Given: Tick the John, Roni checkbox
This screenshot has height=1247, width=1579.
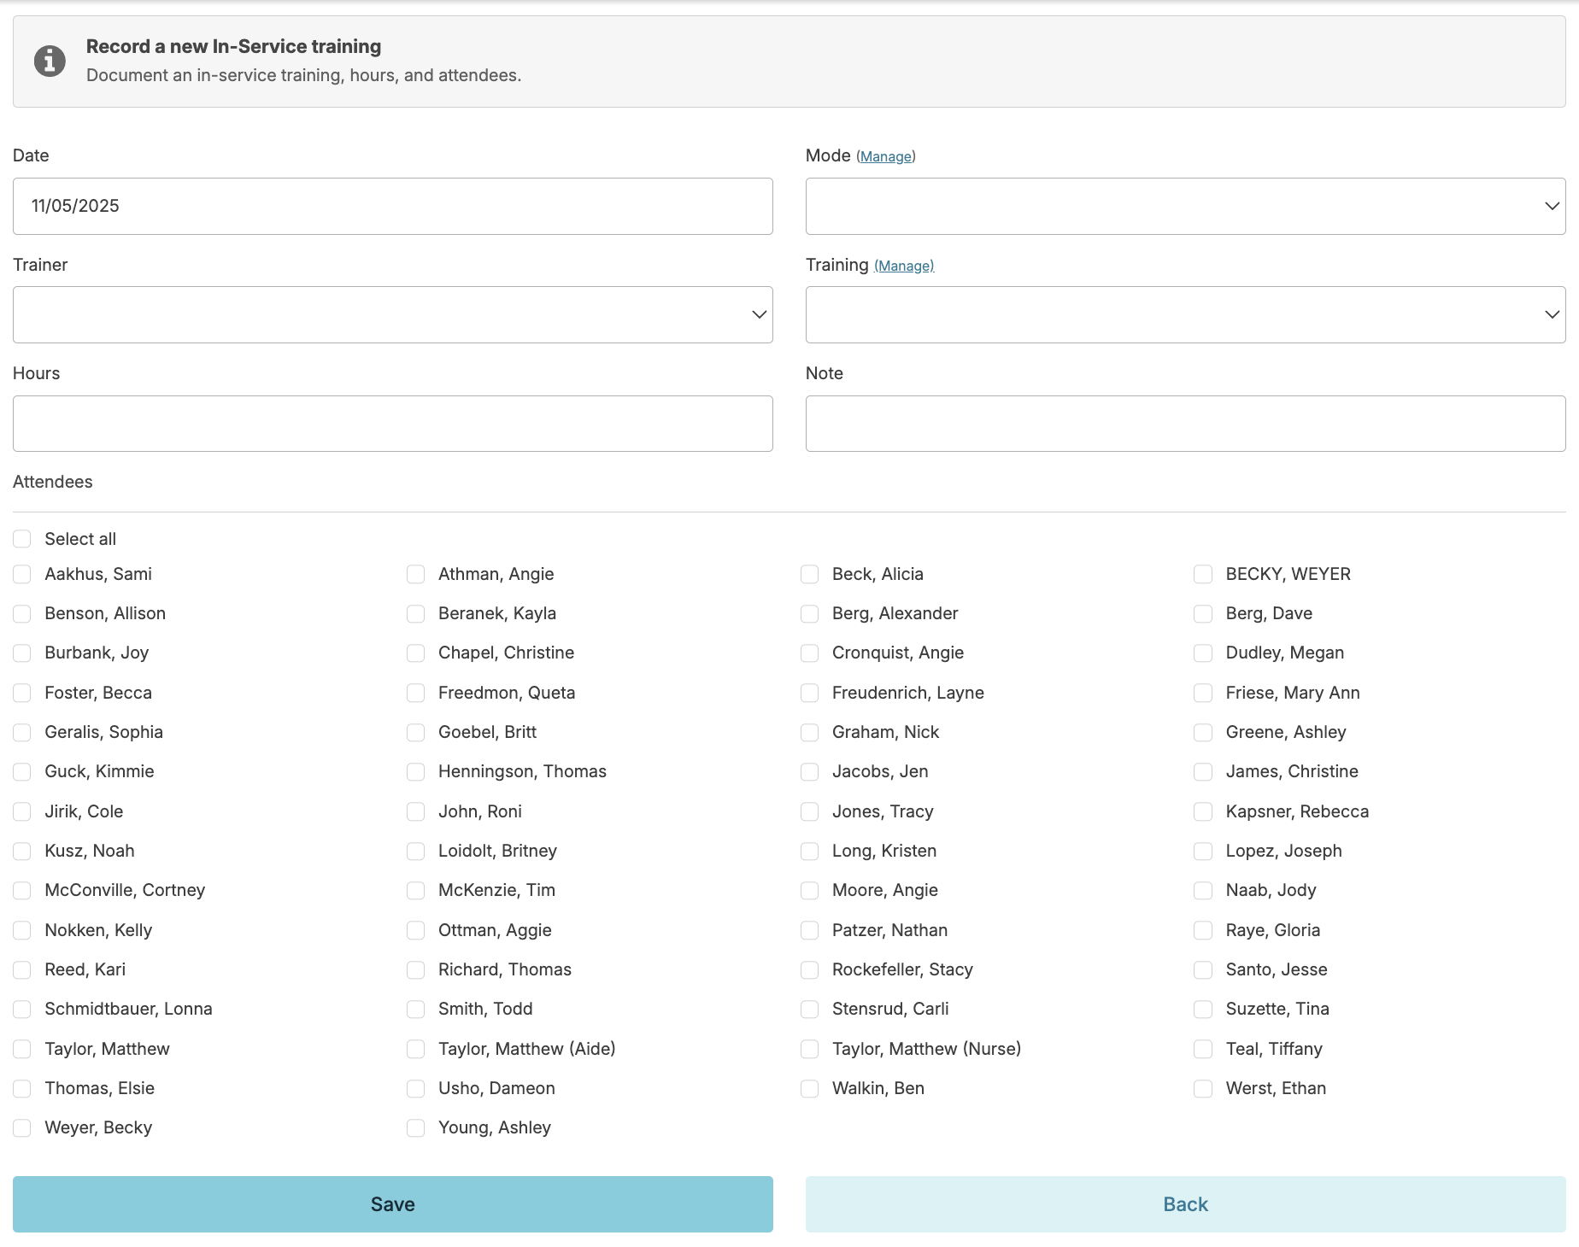Looking at the screenshot, I should [x=416, y=811].
